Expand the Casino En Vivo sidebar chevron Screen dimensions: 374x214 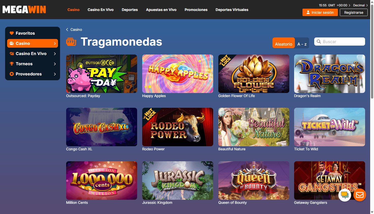pos(55,53)
